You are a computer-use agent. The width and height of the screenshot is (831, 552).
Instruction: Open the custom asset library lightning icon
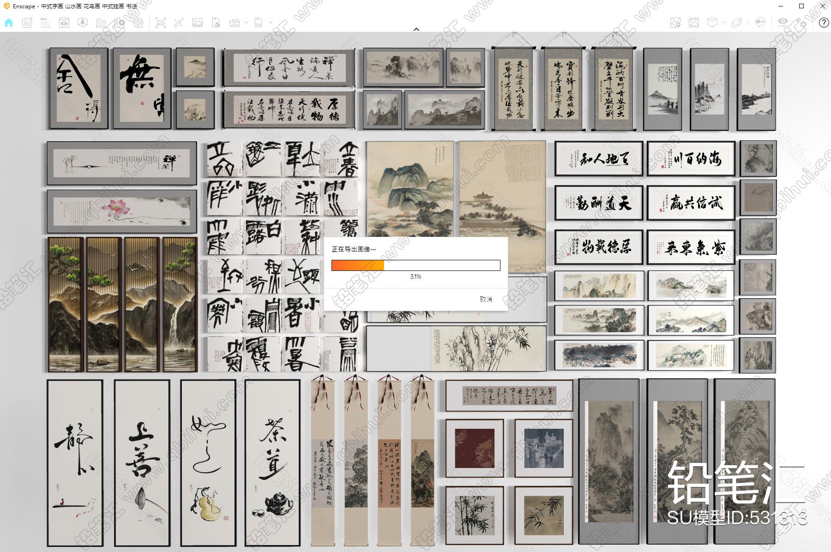[120, 22]
